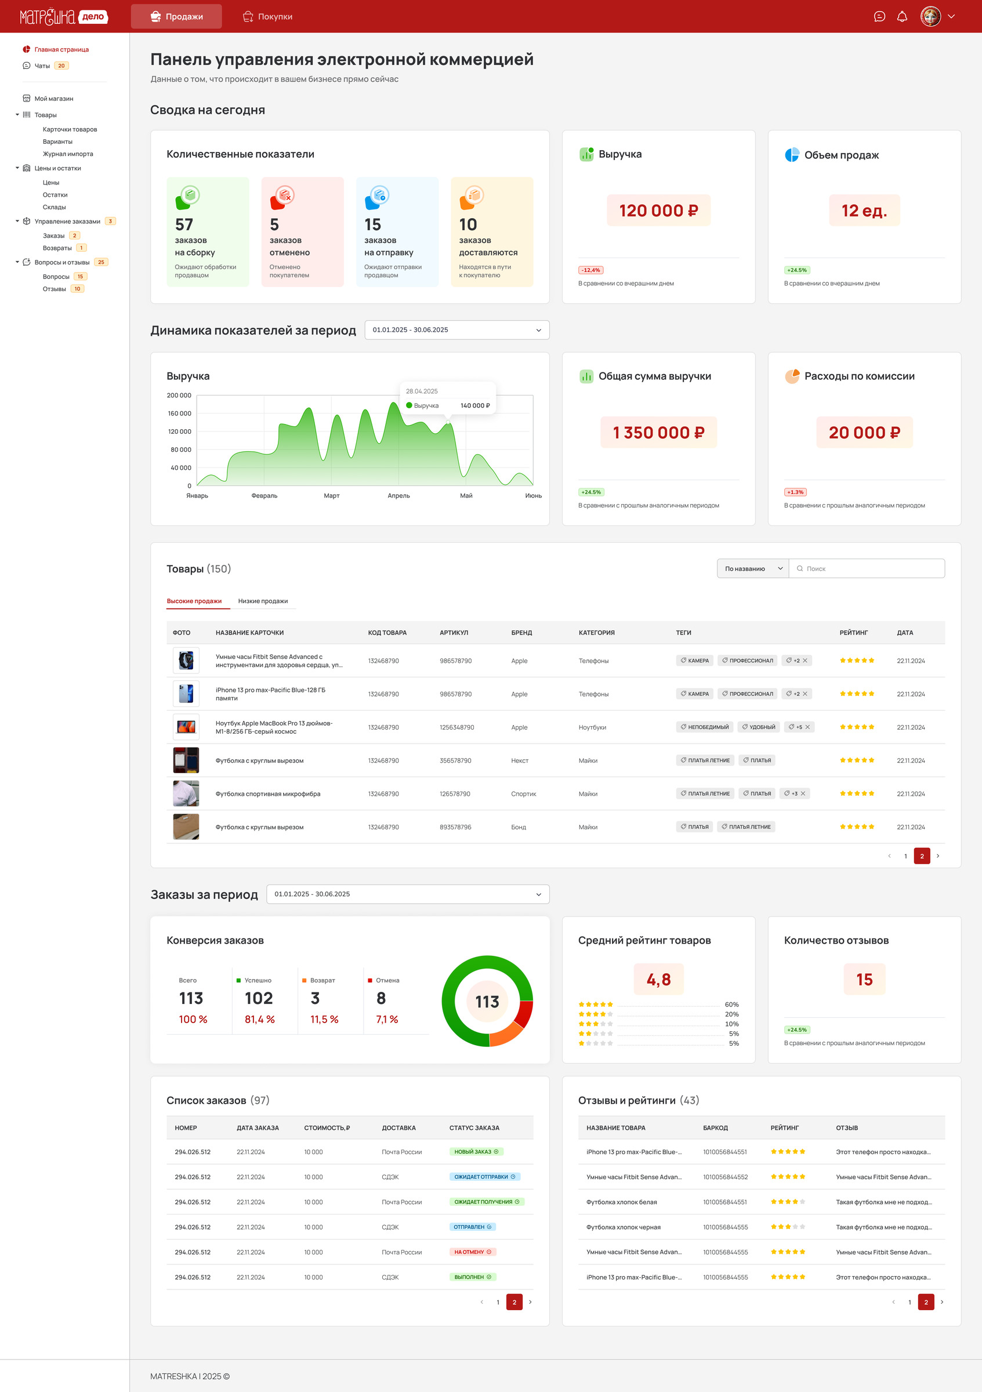The image size is (982, 1392).
Task: Click the Выручка green chart icon
Action: click(586, 154)
